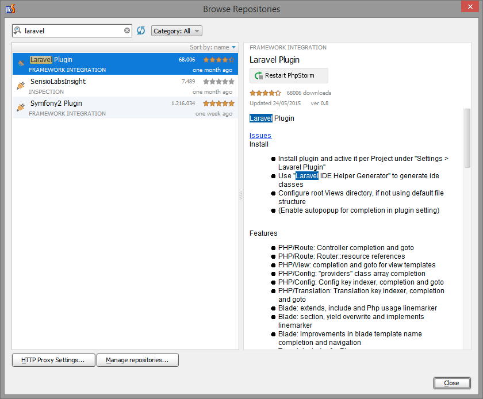Click download count 1.216.034 in list
Viewport: 483px width, 399px height.
183,103
